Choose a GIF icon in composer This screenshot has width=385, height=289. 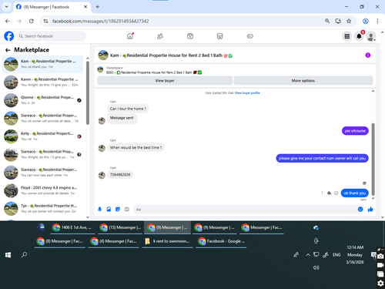[x=127, y=210]
